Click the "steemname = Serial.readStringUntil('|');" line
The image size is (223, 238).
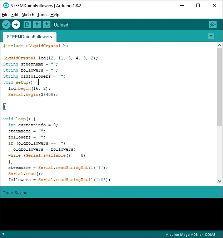58,167
